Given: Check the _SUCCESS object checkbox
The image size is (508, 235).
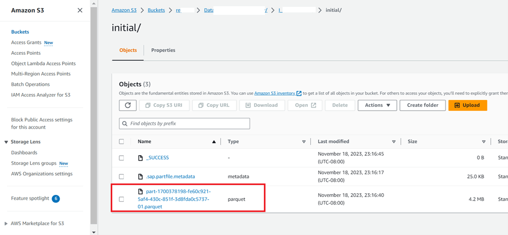Looking at the screenshot, I should pos(122,158).
